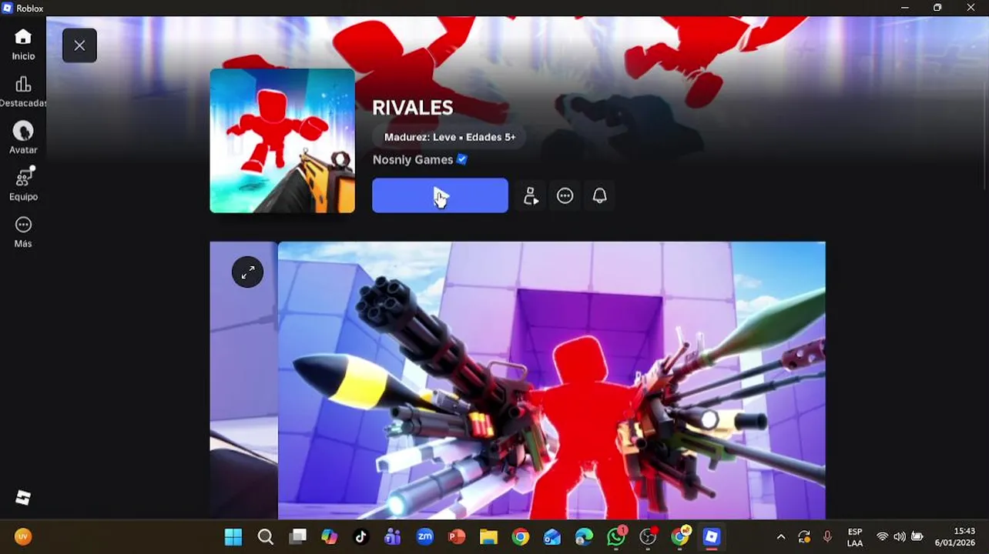This screenshot has width=989, height=554.
Task: Open the Windows Start menu
Action: point(233,536)
